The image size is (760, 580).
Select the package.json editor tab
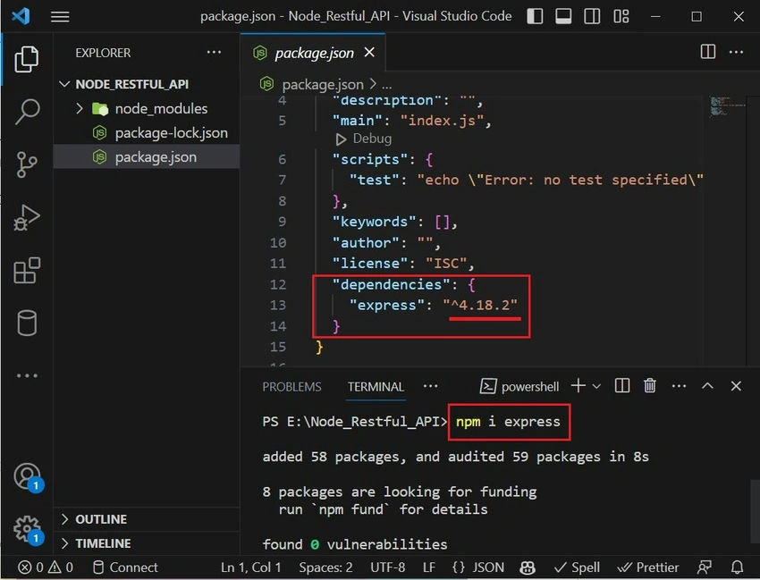click(x=313, y=53)
